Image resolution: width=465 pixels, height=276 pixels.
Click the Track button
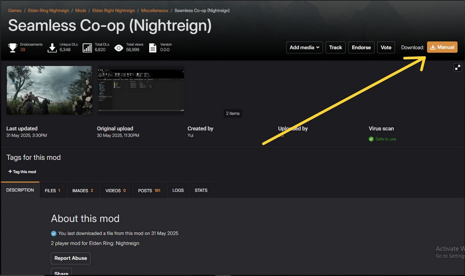pos(335,47)
